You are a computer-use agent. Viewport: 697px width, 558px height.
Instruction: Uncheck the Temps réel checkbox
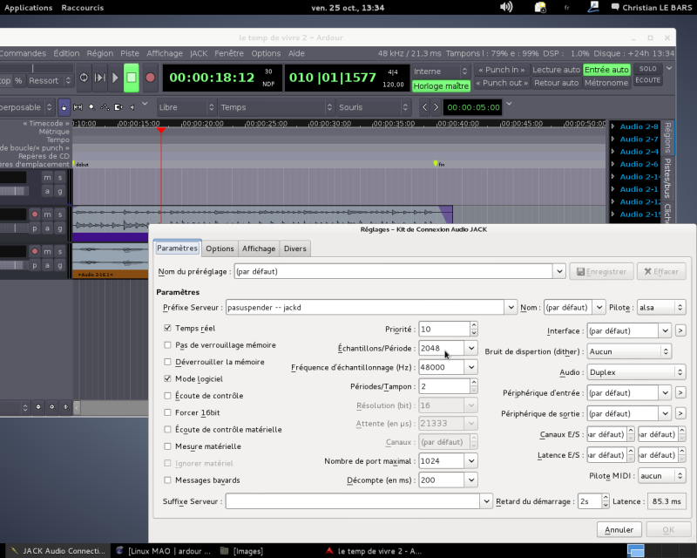168,329
